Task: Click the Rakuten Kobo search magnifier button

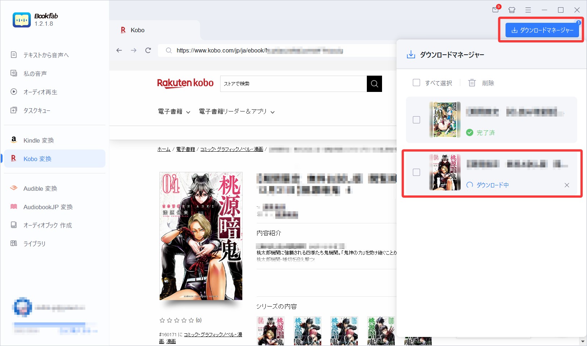Action: pyautogui.click(x=374, y=84)
